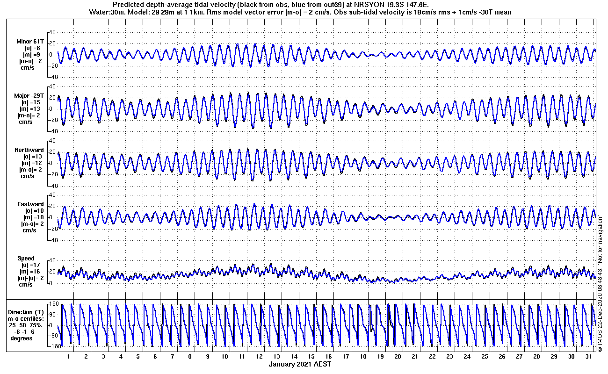Viewport: 608px width, 374px height.
Task: Click the "m-o centiles:" label
Action: click(x=26, y=319)
